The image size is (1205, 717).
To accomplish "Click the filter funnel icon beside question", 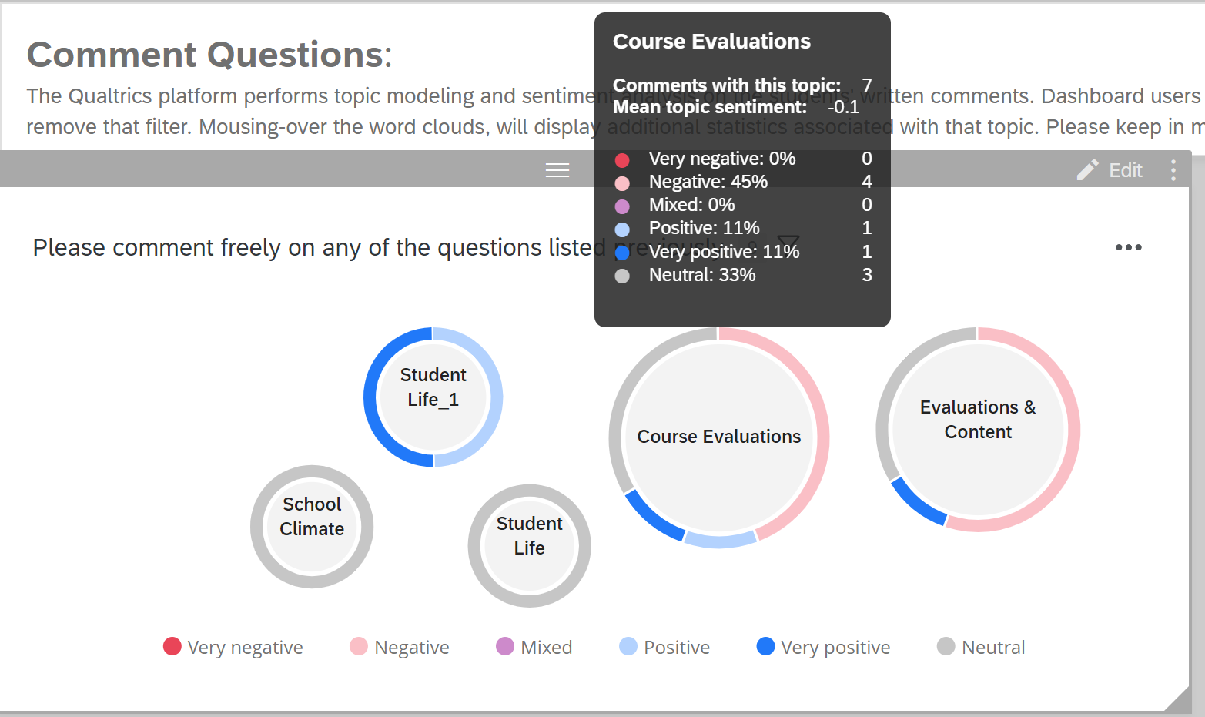I will pyautogui.click(x=789, y=243).
